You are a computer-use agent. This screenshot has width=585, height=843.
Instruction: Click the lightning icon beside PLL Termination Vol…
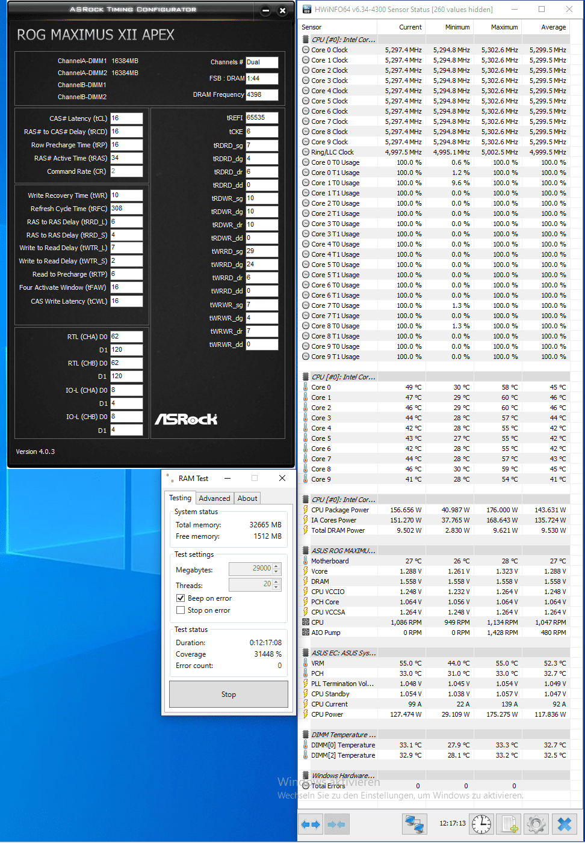[x=306, y=684]
